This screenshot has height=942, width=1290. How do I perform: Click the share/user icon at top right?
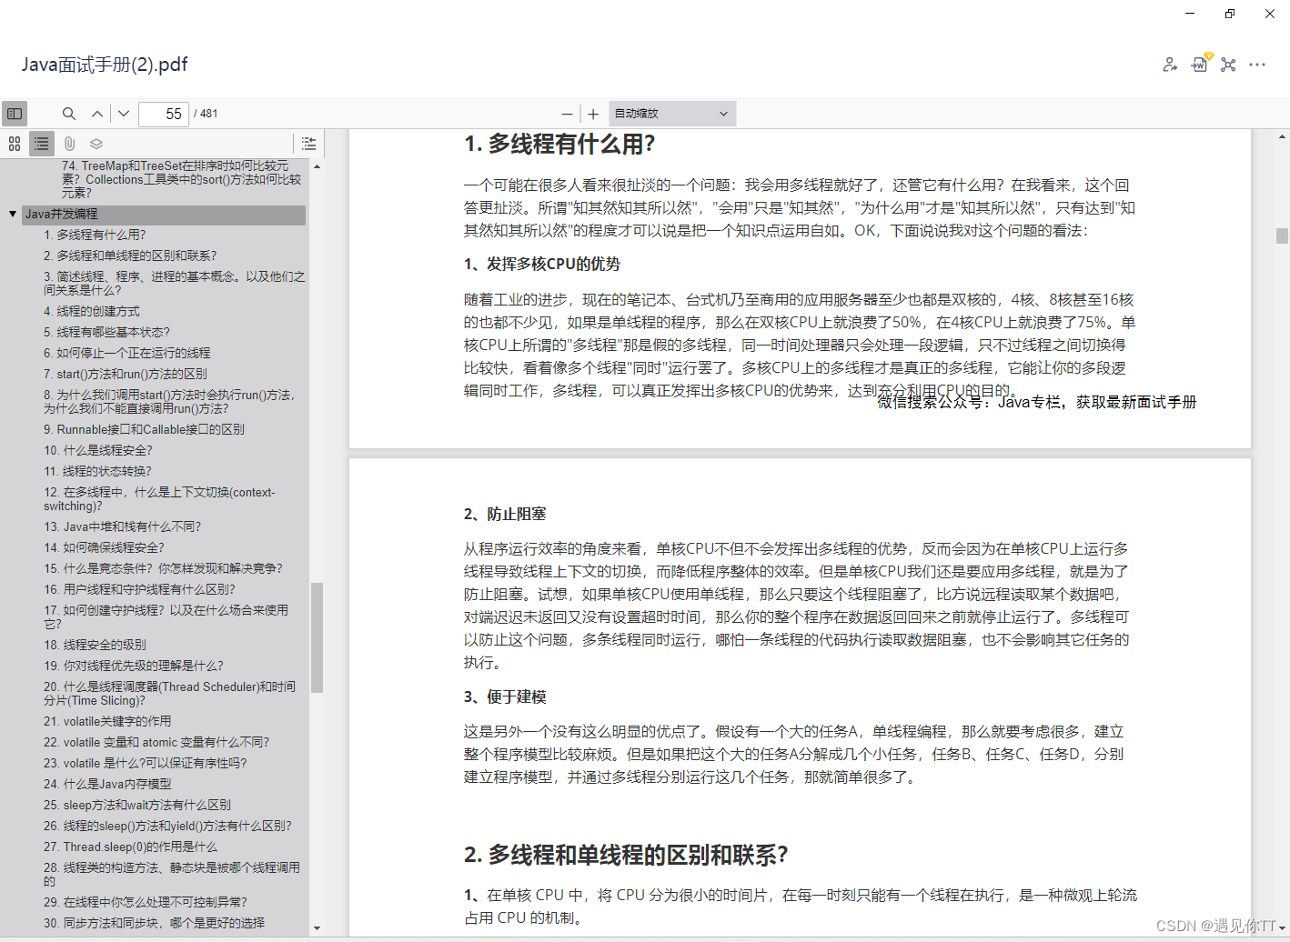point(1170,65)
